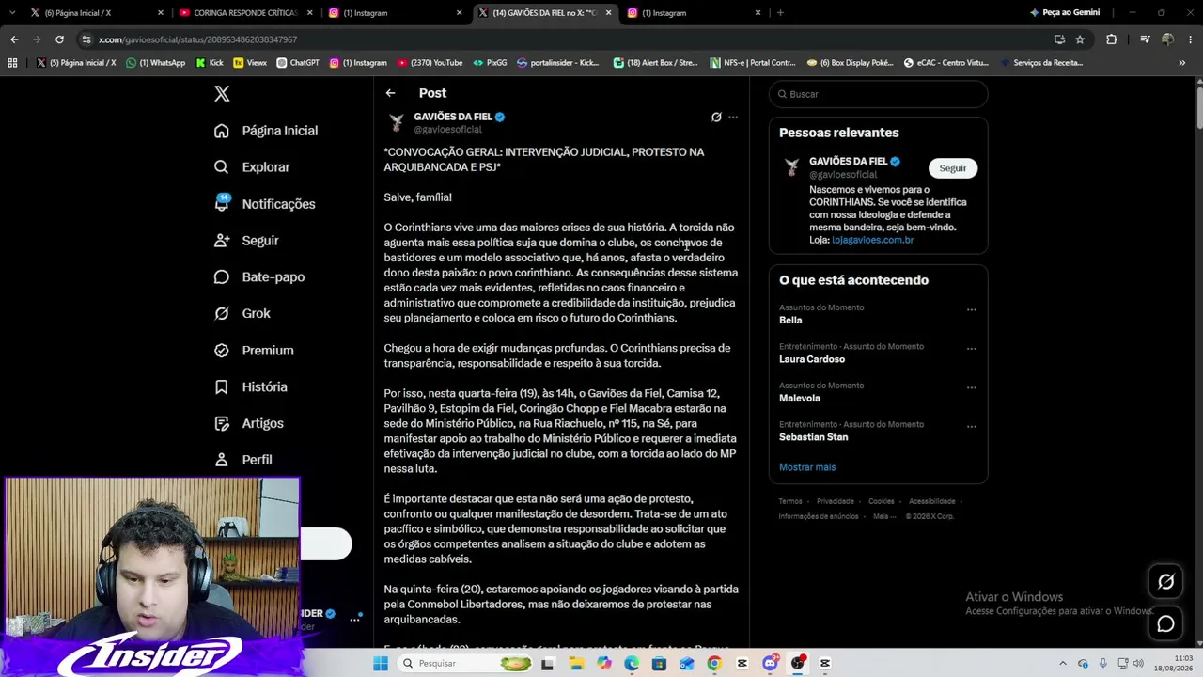Reload the current page

59,39
